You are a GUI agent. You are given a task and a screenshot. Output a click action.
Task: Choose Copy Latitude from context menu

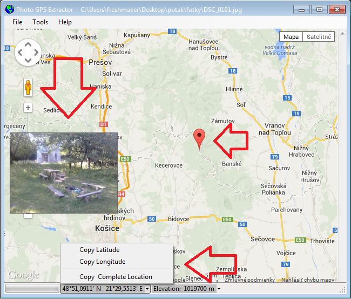(117, 250)
